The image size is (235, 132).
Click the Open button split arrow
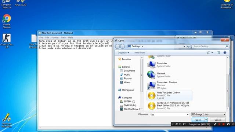click(206, 120)
